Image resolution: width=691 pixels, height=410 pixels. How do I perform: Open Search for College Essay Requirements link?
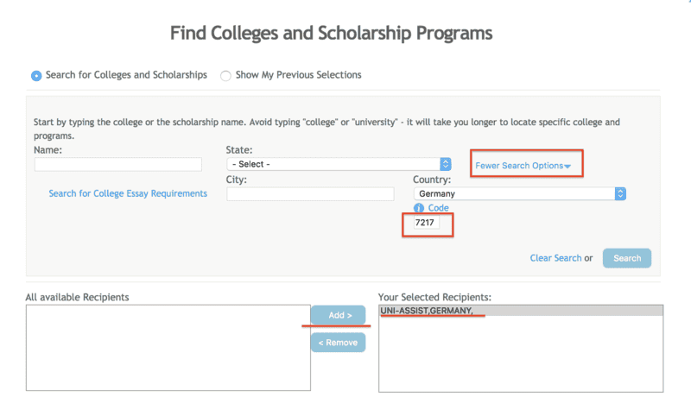click(128, 193)
